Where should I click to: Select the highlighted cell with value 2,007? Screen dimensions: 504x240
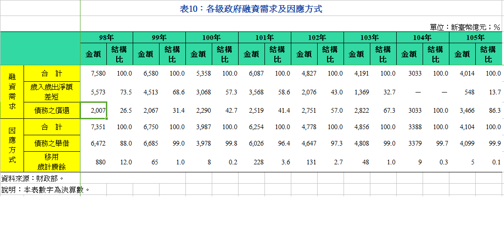[x=94, y=110]
